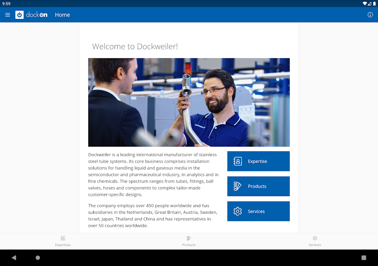The image size is (378, 266).
Task: Open the info icon in the header
Action: [x=370, y=15]
